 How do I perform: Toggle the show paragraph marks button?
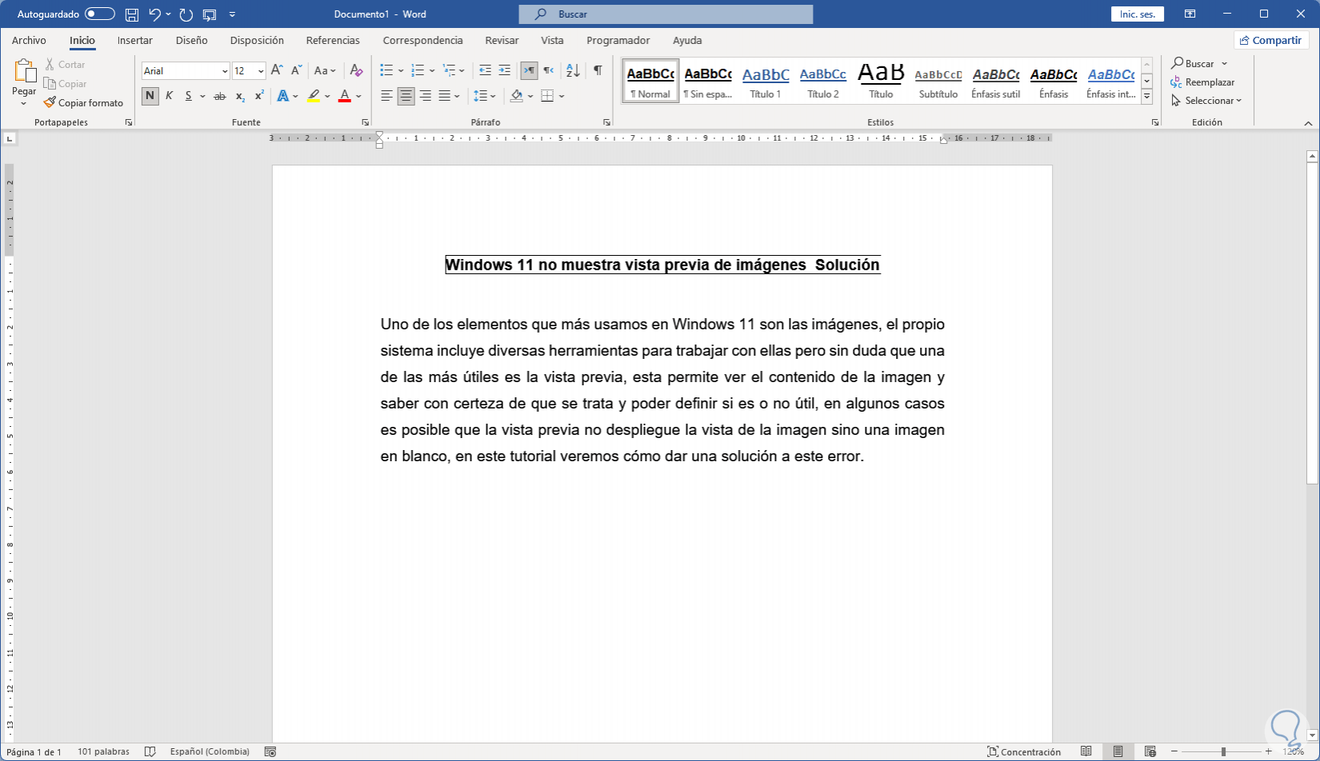(x=598, y=70)
